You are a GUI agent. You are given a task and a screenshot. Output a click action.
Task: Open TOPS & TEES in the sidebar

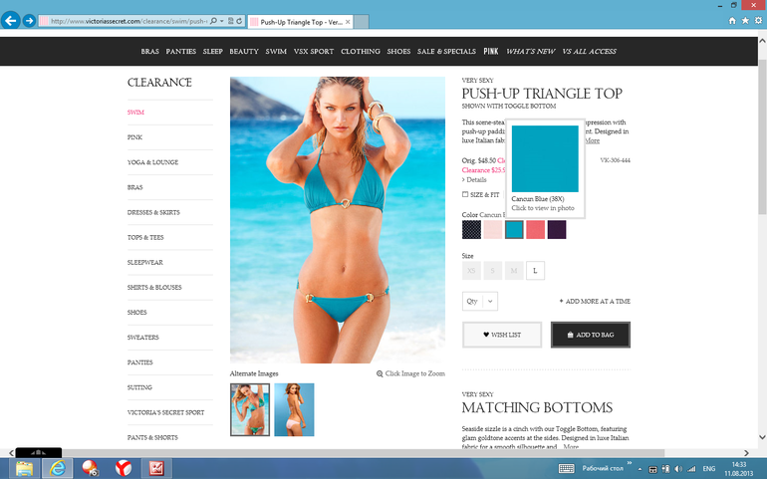[x=145, y=237]
